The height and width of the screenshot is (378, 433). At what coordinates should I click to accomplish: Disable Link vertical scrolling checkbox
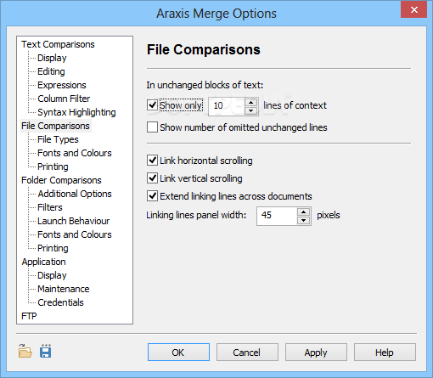152,178
